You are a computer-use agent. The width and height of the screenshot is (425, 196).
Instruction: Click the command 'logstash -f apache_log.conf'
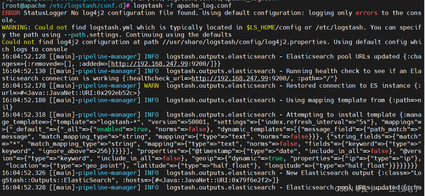click(x=183, y=5)
